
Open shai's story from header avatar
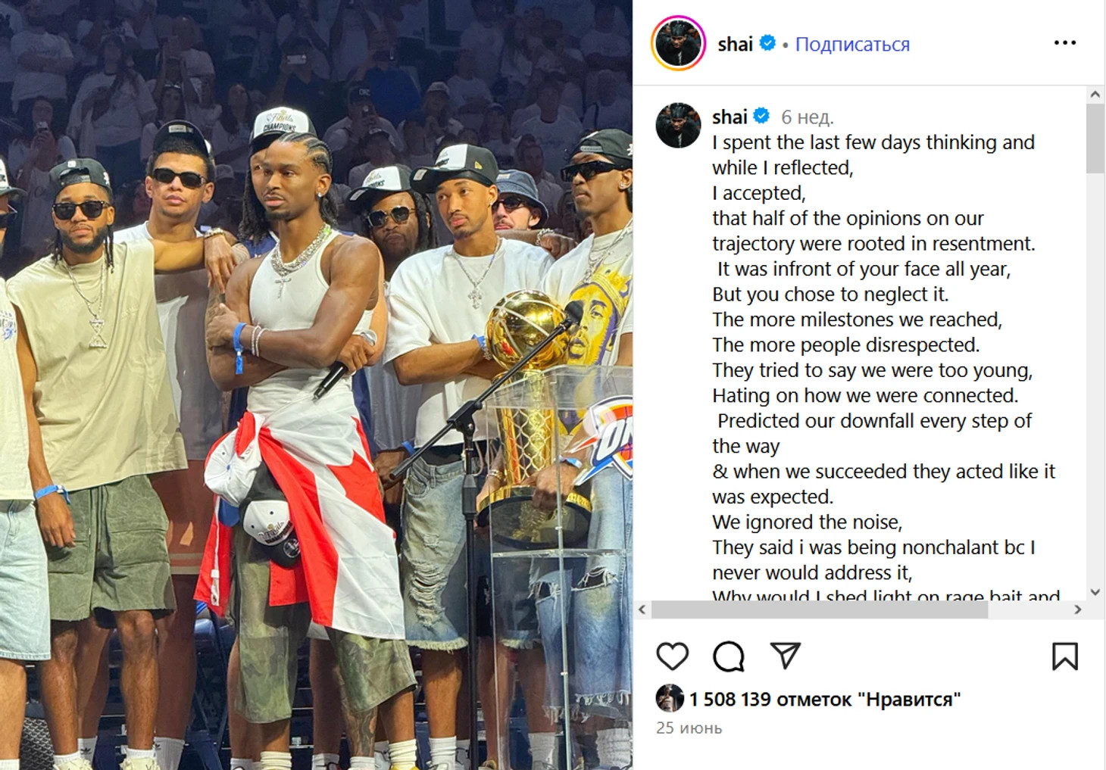click(x=678, y=43)
